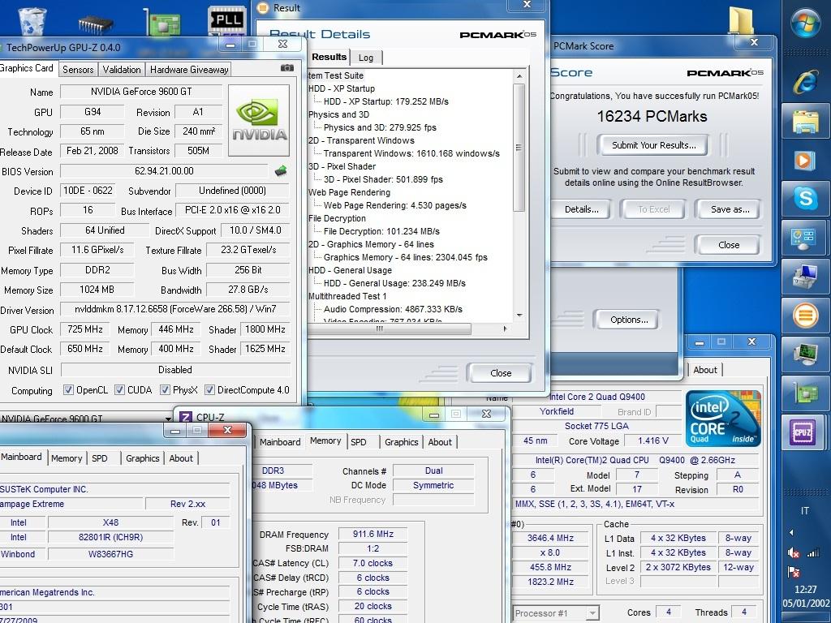This screenshot has width=831, height=623.
Task: Click the muted volume tray icon
Action: [794, 553]
